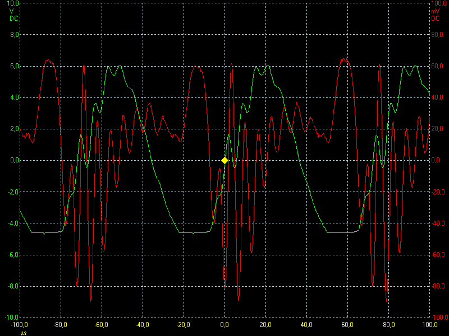This screenshot has height=336, width=449.
Task: Click red mV axis value '-60,0'
Action: [x=438, y=255]
